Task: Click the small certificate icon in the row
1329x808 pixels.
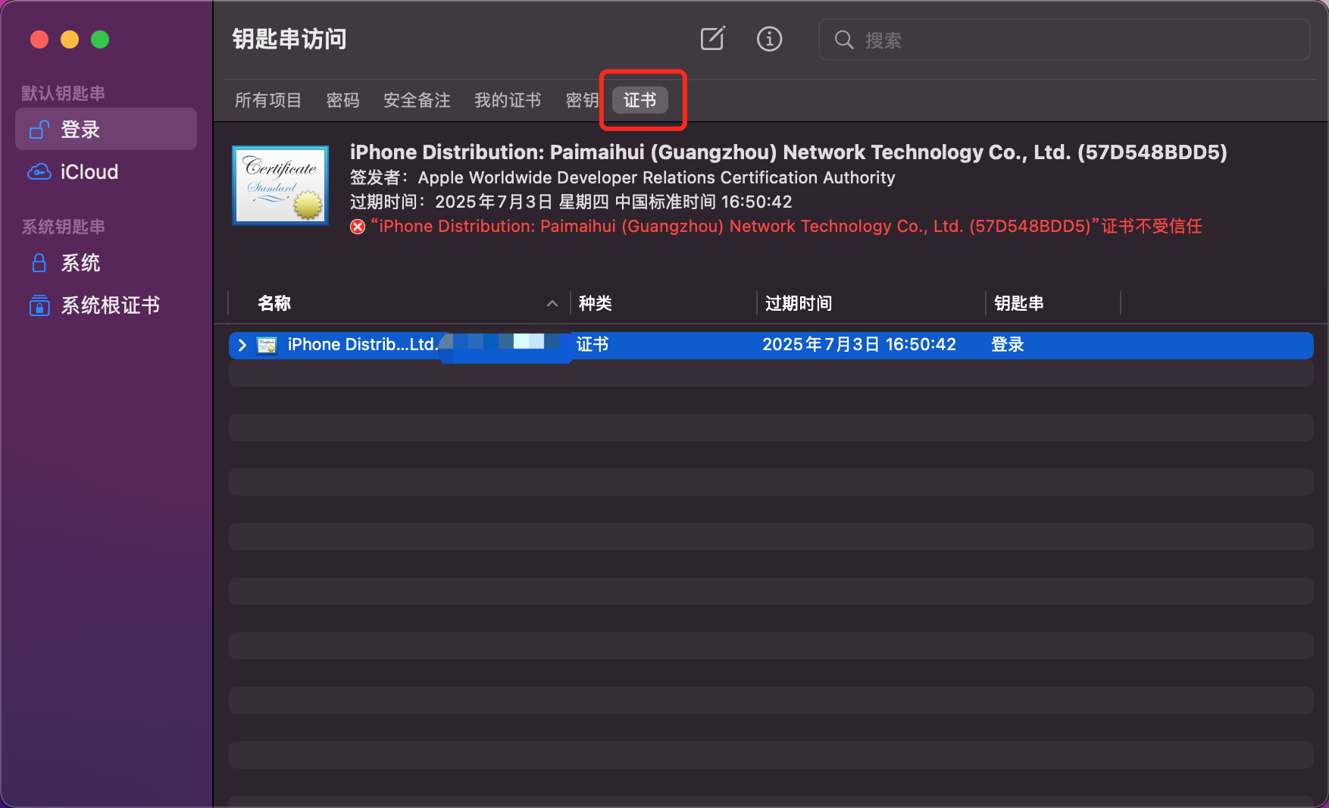Action: point(267,345)
